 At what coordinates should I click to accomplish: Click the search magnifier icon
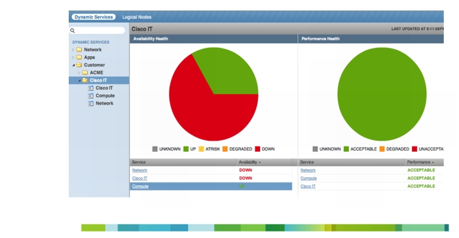click(x=73, y=31)
